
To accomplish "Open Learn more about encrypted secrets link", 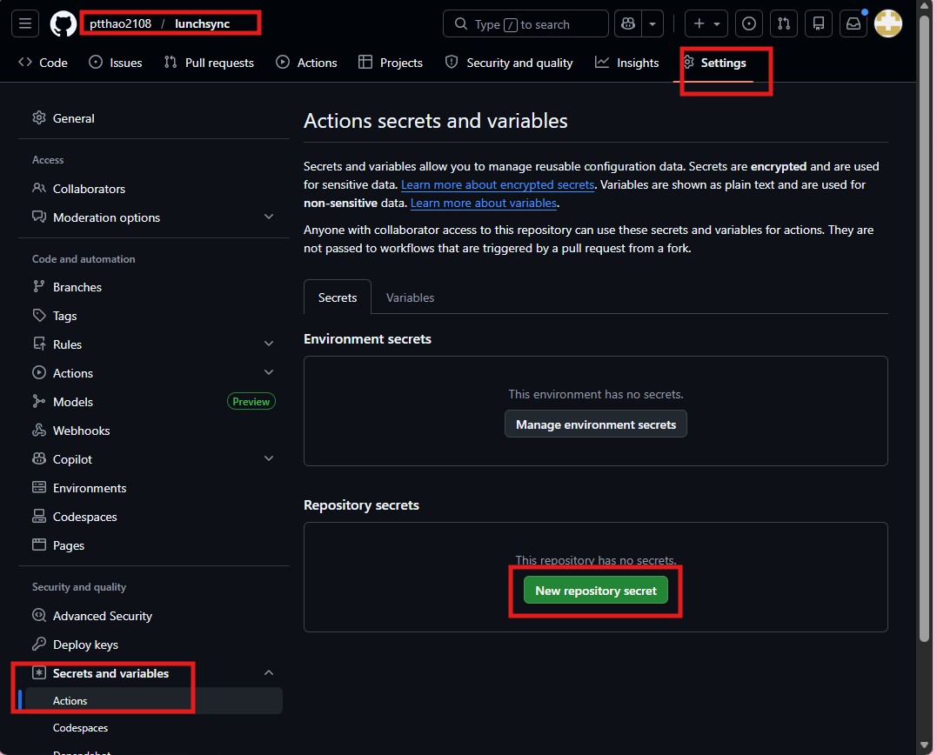I will [498, 184].
